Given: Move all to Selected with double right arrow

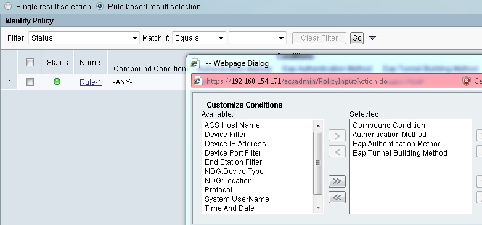Looking at the screenshot, I should point(337,181).
